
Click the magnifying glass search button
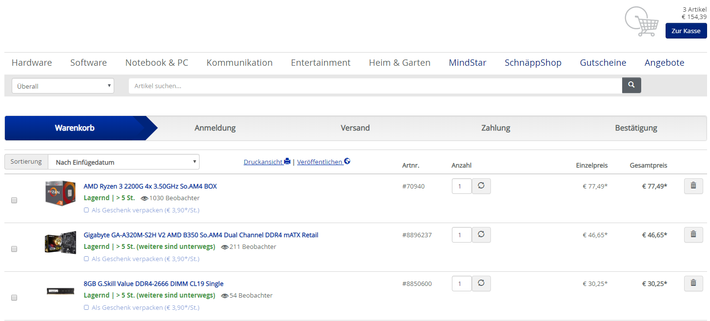(631, 85)
